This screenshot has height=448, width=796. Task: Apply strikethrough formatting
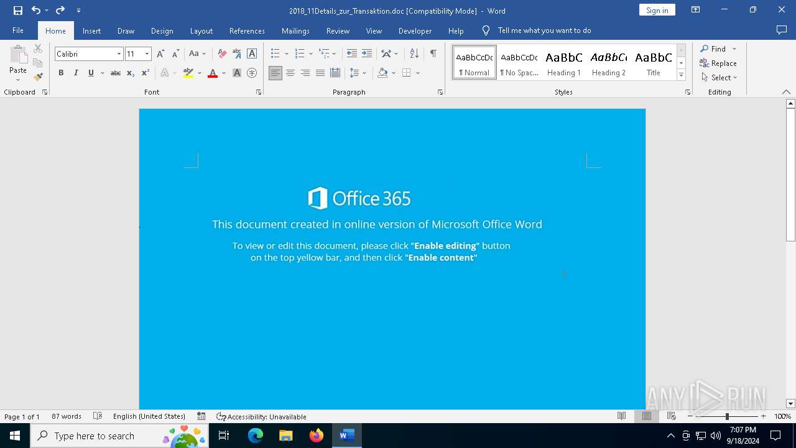[116, 73]
